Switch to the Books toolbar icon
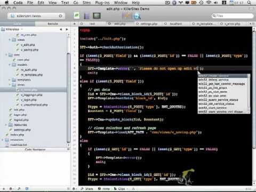Screen dimensions: 256x192 (x=87, y=16)
